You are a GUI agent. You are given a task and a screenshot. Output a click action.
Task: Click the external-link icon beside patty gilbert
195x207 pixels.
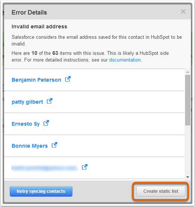[50, 101]
